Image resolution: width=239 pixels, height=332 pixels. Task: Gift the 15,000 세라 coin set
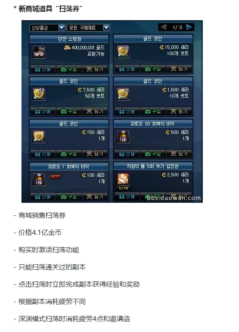pos(127,69)
